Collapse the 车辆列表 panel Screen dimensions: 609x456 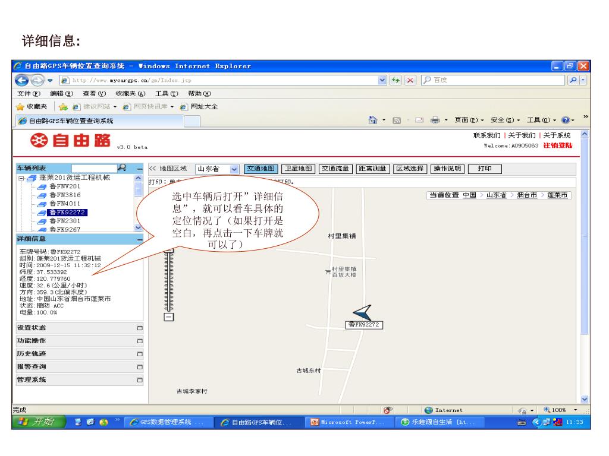(x=140, y=169)
